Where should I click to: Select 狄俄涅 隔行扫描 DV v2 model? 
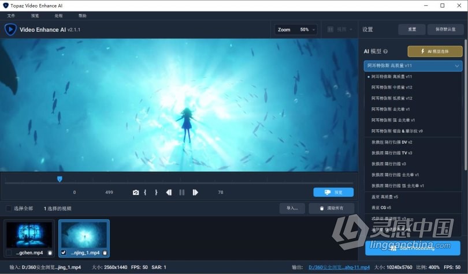(x=413, y=142)
